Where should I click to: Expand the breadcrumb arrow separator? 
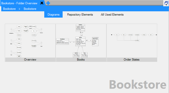(x=20, y=9)
